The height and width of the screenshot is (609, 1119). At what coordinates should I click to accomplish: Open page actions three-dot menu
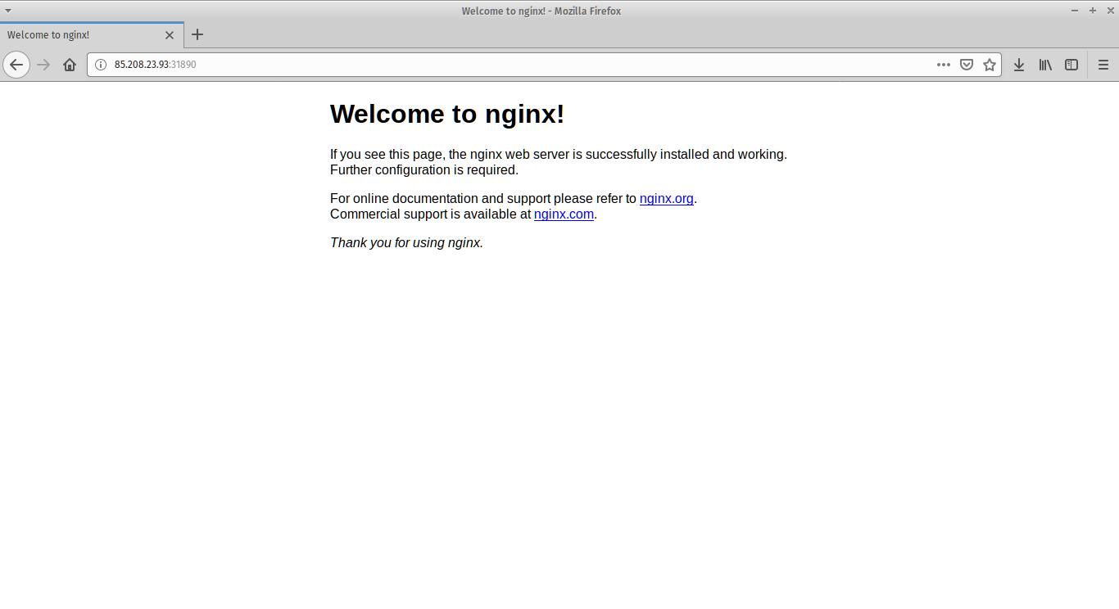pyautogui.click(x=944, y=65)
